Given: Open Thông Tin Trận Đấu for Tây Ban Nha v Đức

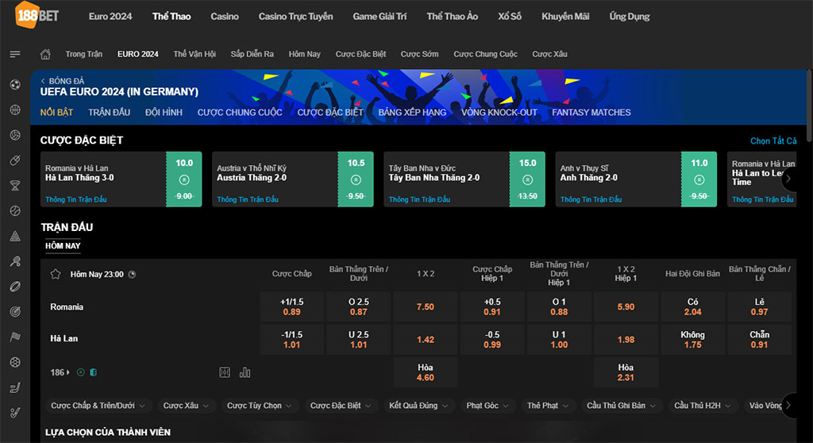Looking at the screenshot, I should [419, 199].
